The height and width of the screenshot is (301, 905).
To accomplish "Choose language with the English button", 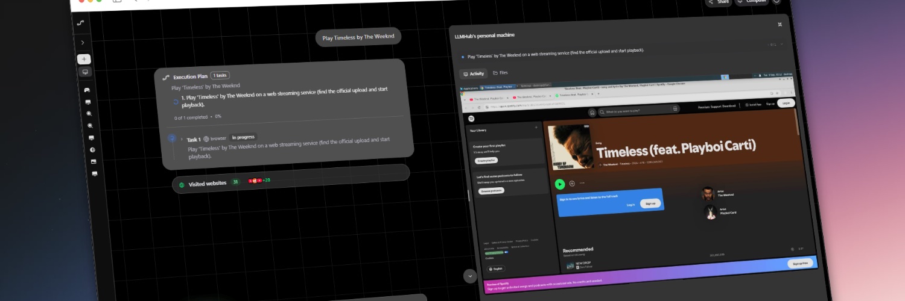I will pyautogui.click(x=497, y=268).
